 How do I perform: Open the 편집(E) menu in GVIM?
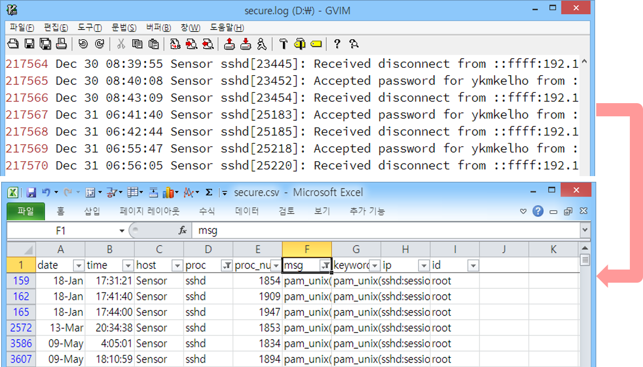pos(56,27)
